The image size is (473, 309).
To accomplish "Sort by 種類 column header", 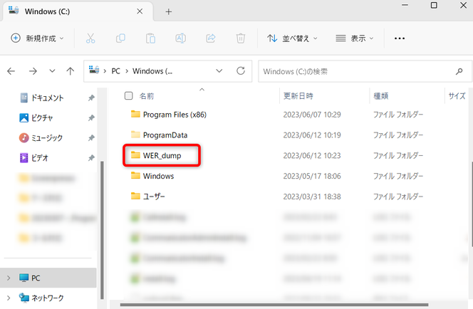I will click(381, 96).
